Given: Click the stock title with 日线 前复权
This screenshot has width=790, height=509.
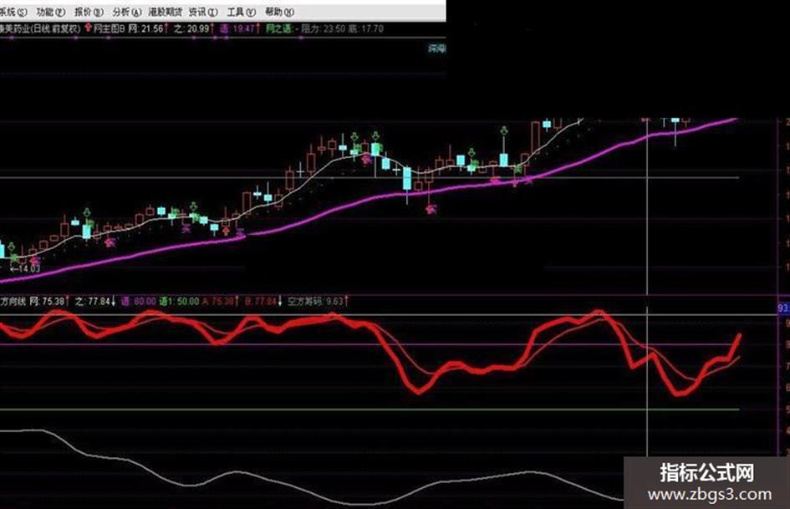Looking at the screenshot, I should pos(40,28).
